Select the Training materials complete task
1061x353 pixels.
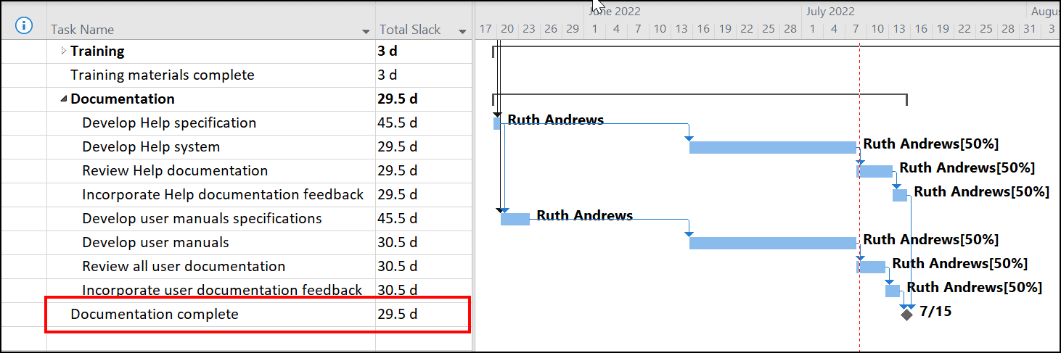[163, 75]
